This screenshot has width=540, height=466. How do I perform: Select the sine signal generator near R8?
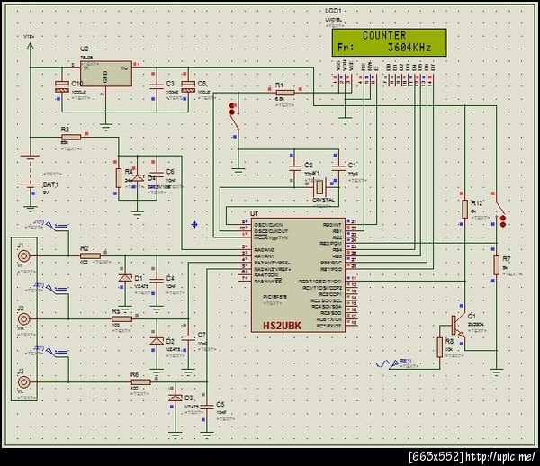pyautogui.click(x=388, y=363)
